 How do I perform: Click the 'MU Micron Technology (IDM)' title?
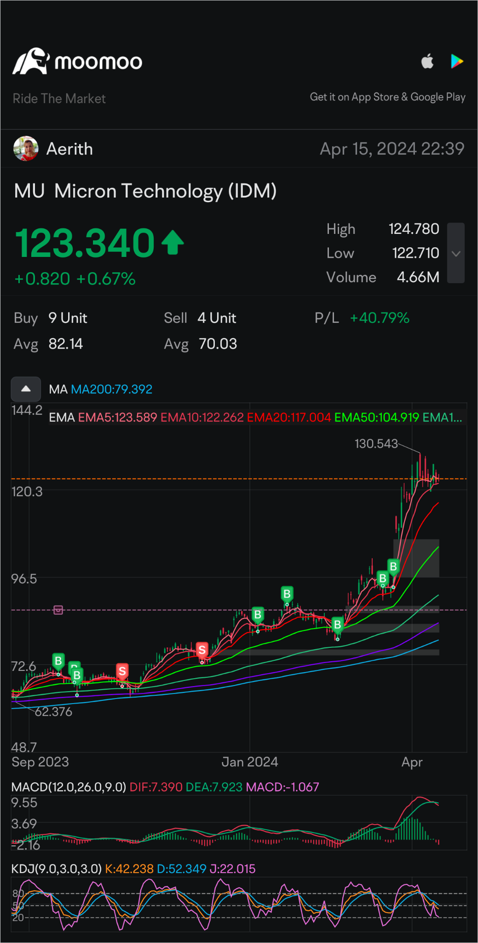point(145,191)
